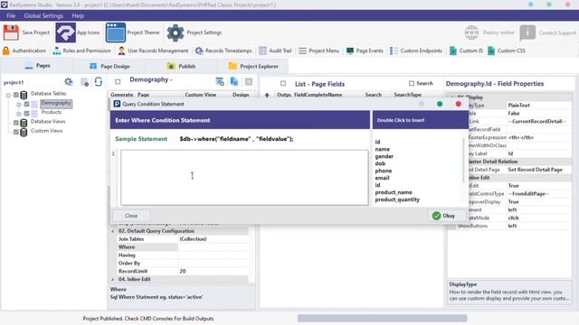Image resolution: width=579 pixels, height=325 pixels.
Task: Toggle the Demography table checkbox
Action: click(x=26, y=105)
